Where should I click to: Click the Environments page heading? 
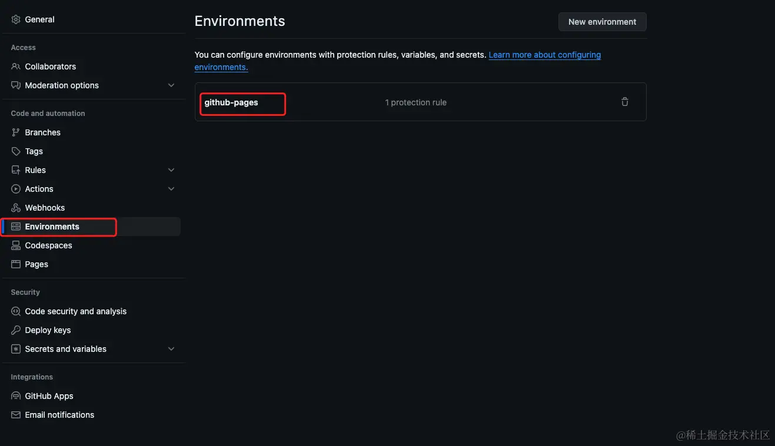240,21
